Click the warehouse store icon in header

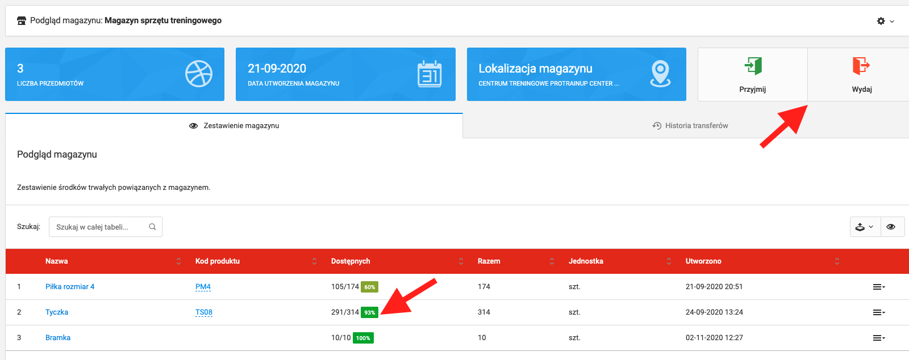point(22,21)
